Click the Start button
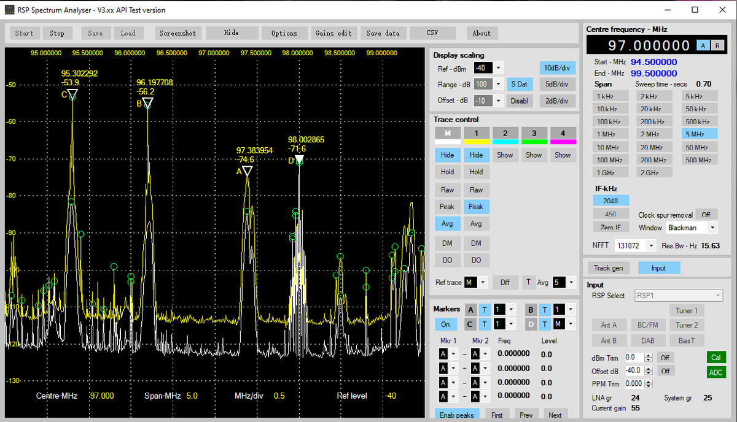 pos(25,33)
